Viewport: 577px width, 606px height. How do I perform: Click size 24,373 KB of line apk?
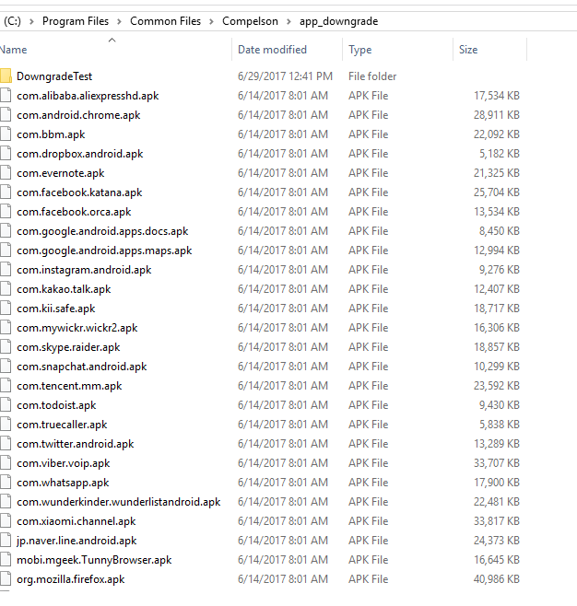click(497, 541)
